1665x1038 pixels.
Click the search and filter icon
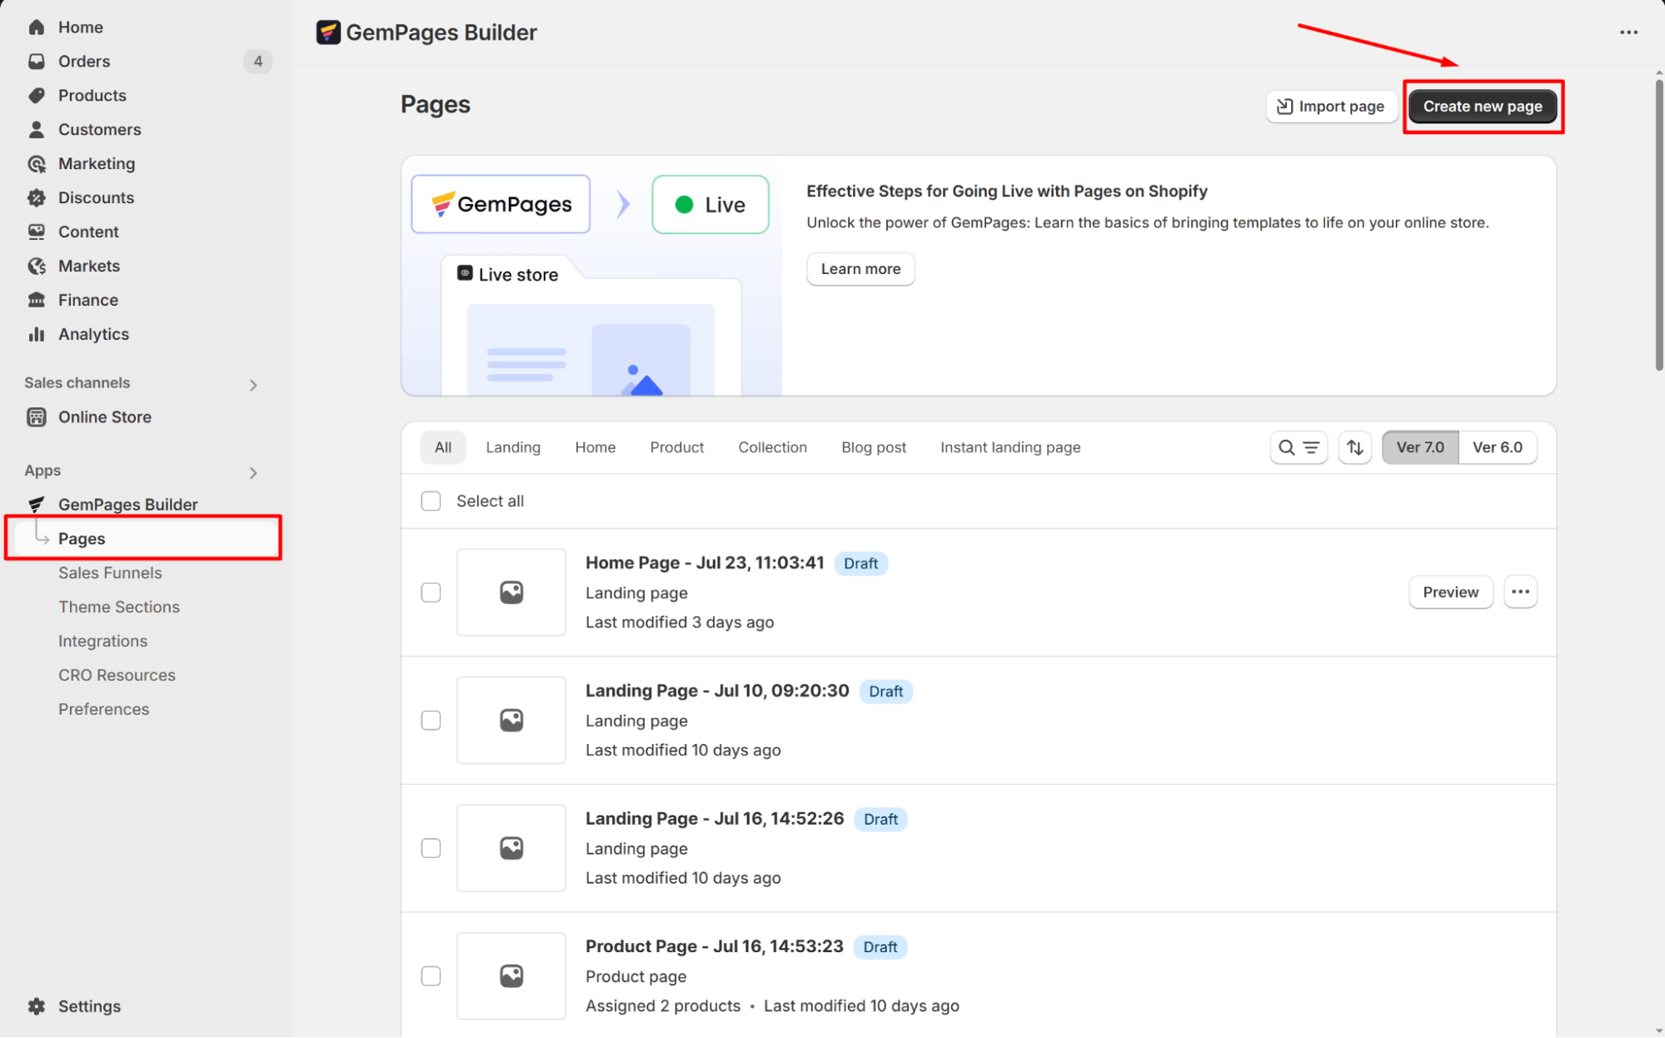tap(1298, 447)
